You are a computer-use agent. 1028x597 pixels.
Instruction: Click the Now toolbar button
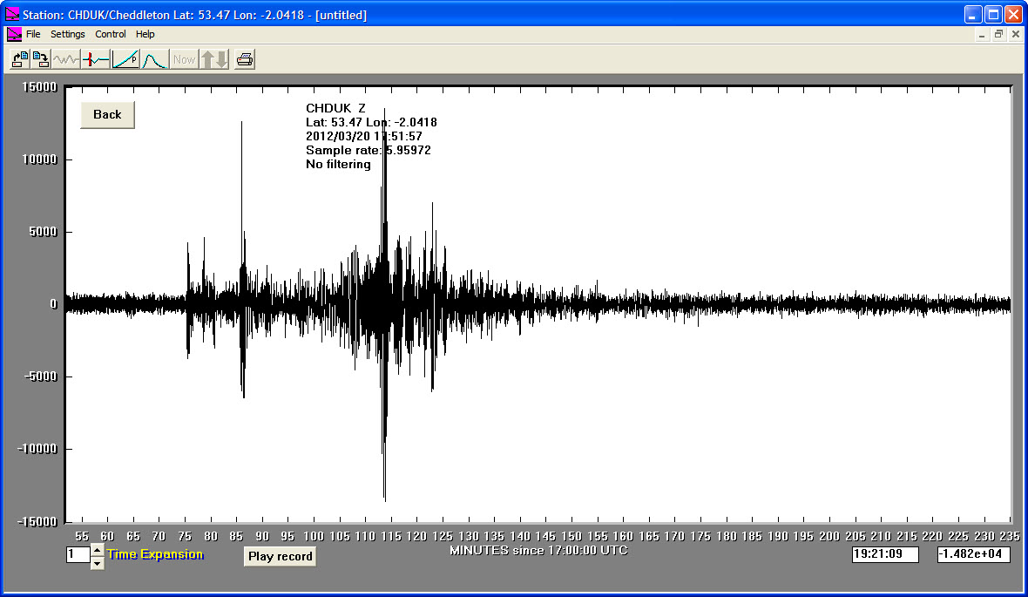click(184, 59)
